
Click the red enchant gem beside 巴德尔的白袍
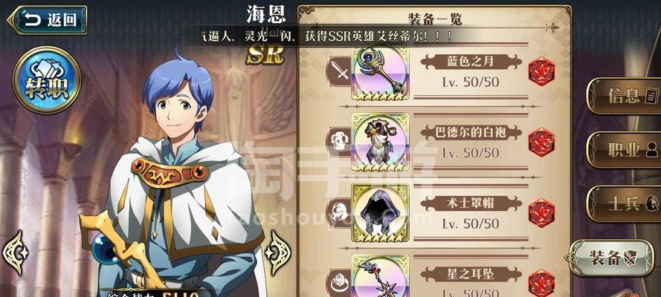point(542,143)
